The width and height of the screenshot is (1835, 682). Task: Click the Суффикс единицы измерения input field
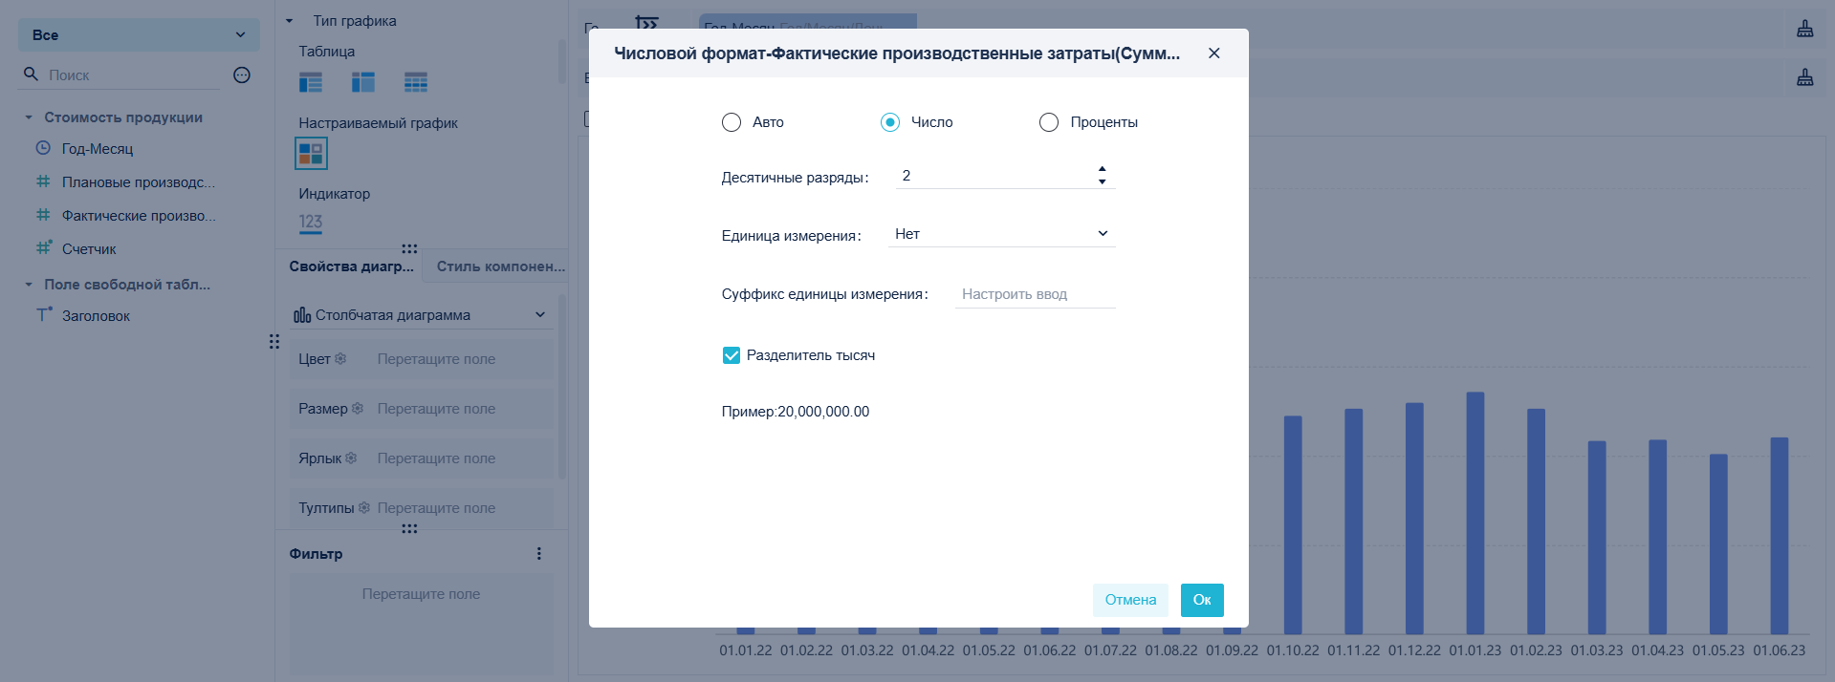1036,294
